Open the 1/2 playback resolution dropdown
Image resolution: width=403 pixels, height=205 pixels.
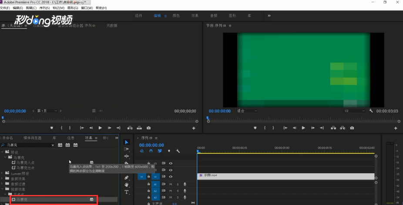355,111
